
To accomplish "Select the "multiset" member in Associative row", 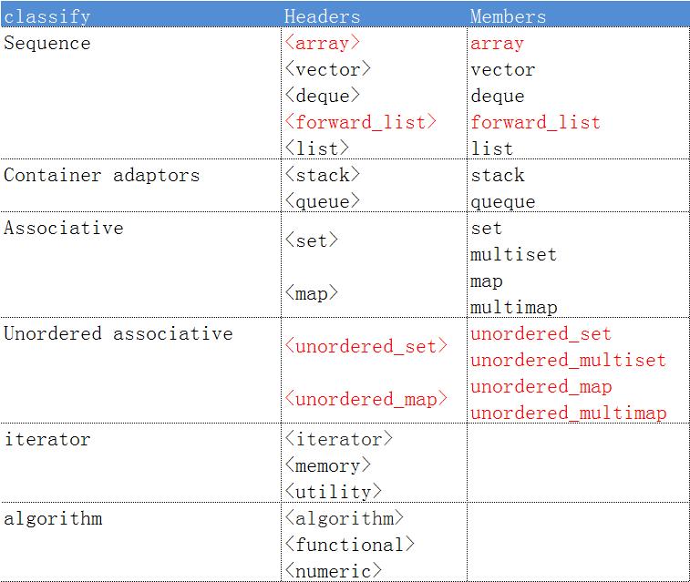I will tap(513, 254).
